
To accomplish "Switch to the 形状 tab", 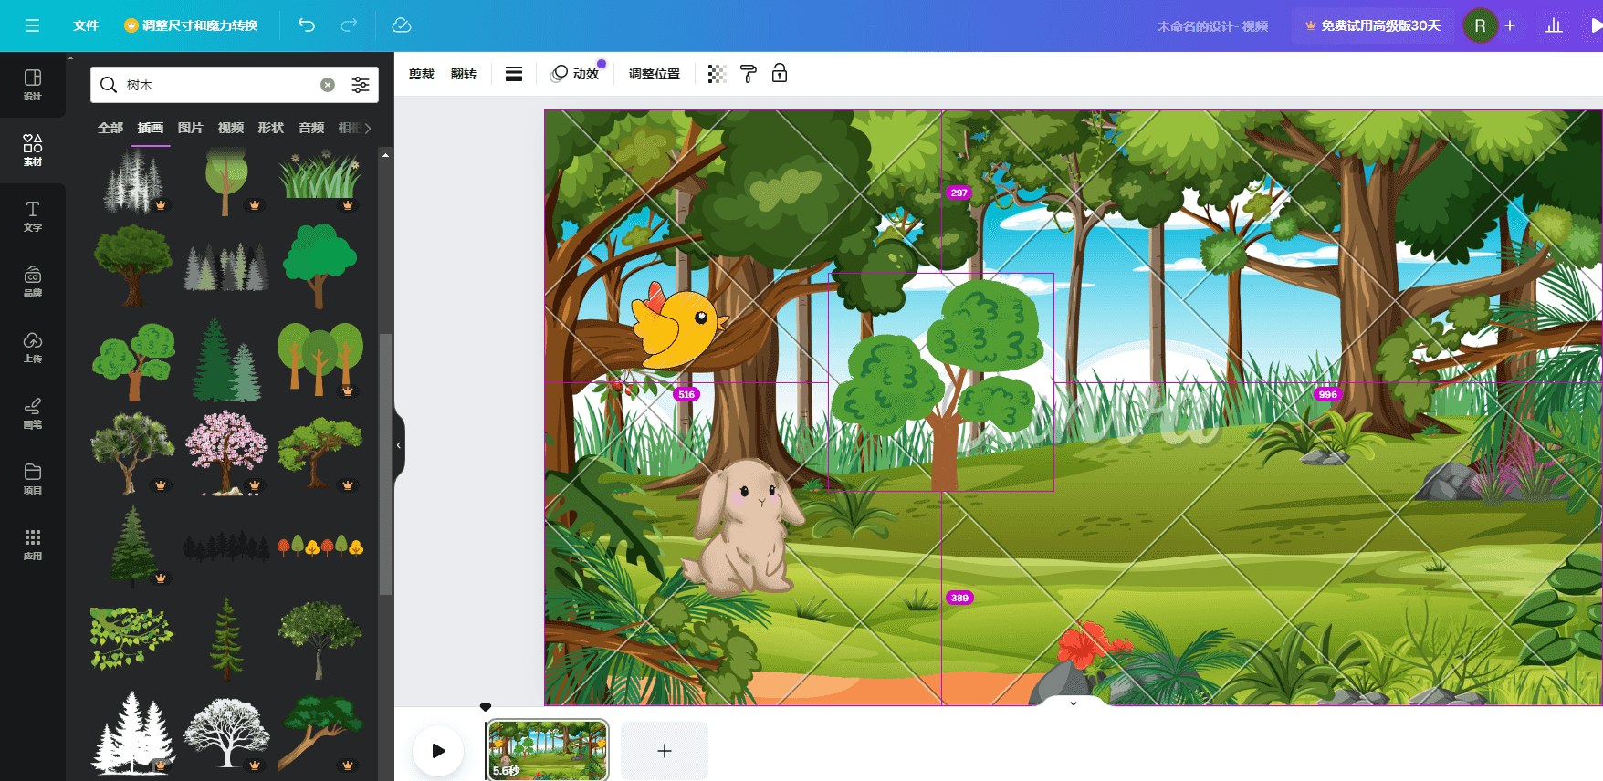I will pyautogui.click(x=270, y=128).
